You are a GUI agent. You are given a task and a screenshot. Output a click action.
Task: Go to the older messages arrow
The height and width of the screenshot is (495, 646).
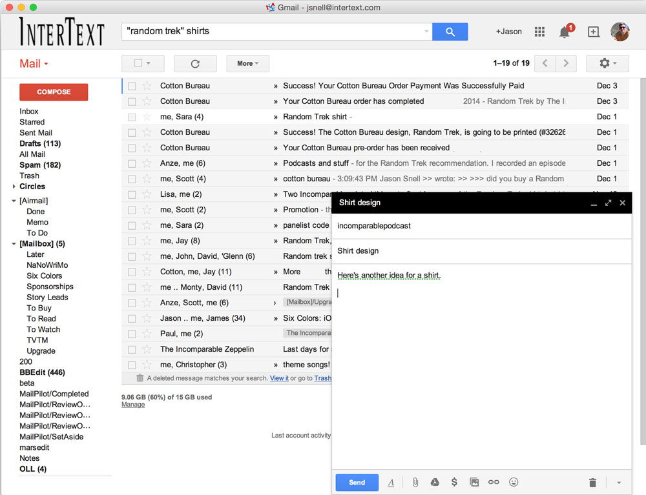tap(566, 63)
